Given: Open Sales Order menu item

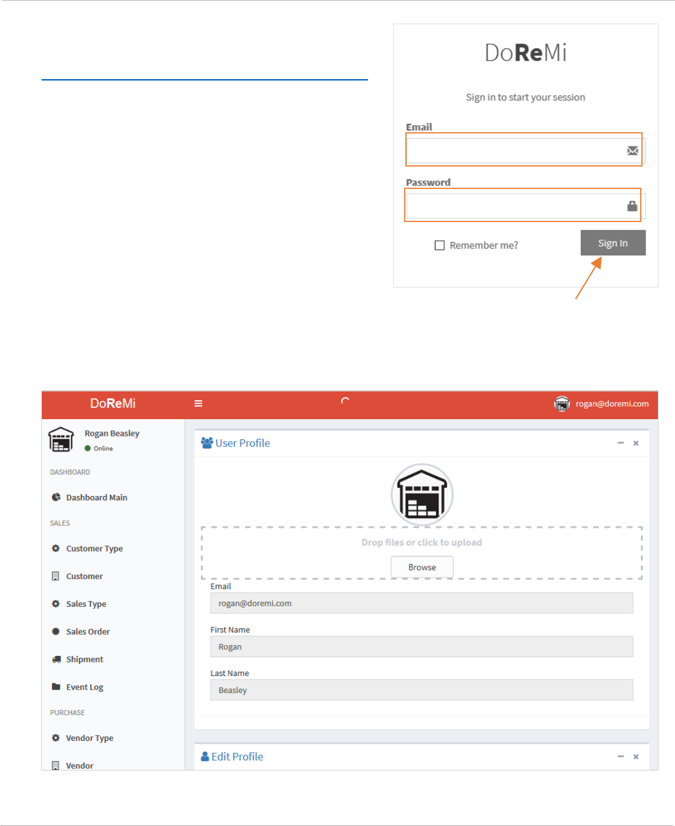Looking at the screenshot, I should coord(88,631).
